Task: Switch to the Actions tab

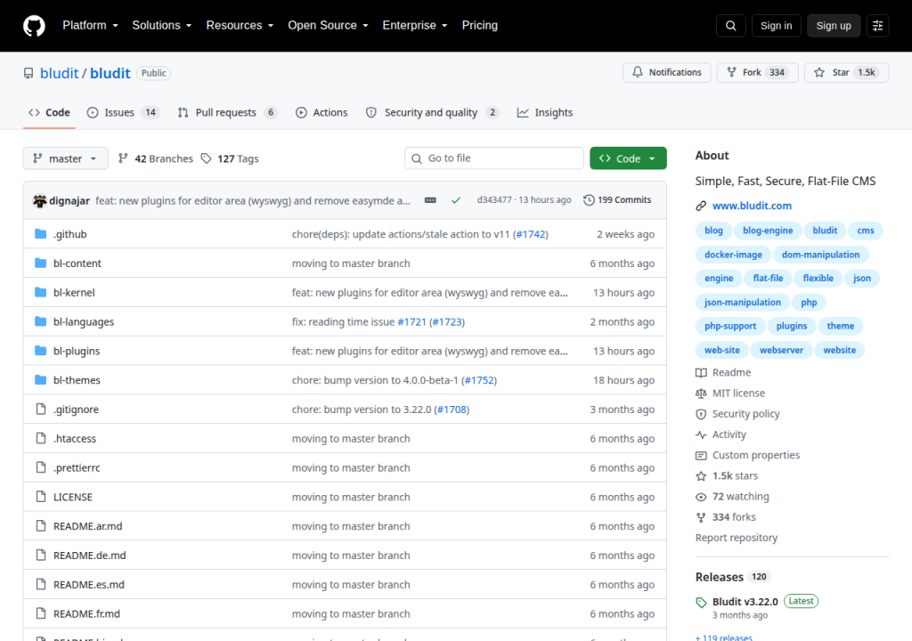Action: click(x=322, y=113)
